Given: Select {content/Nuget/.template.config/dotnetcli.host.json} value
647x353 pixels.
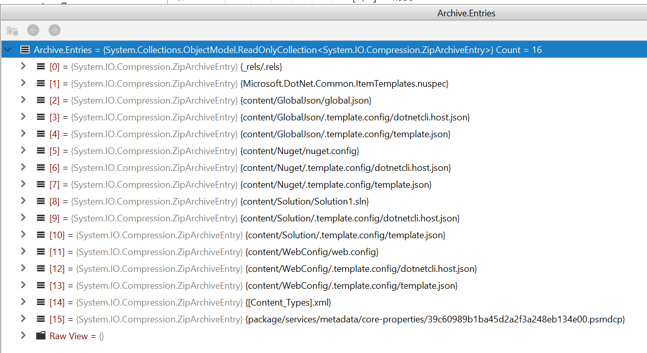Looking at the screenshot, I should 345,168.
